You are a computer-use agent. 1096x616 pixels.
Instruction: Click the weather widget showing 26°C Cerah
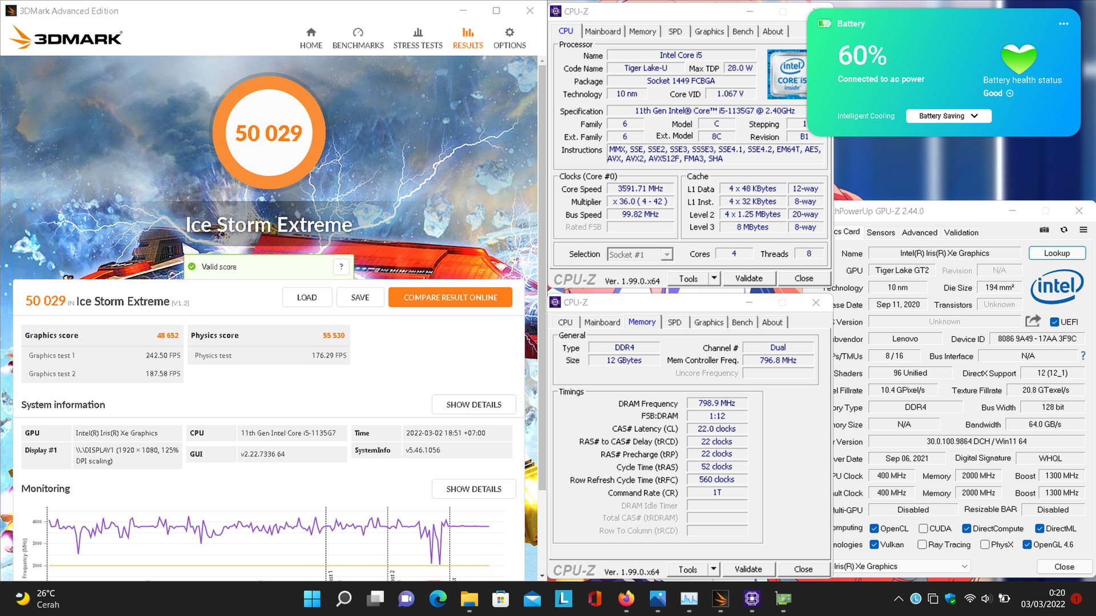37,598
